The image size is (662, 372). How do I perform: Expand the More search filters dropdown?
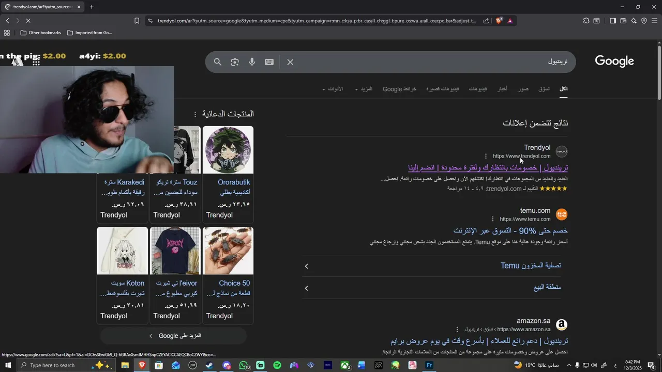(364, 89)
